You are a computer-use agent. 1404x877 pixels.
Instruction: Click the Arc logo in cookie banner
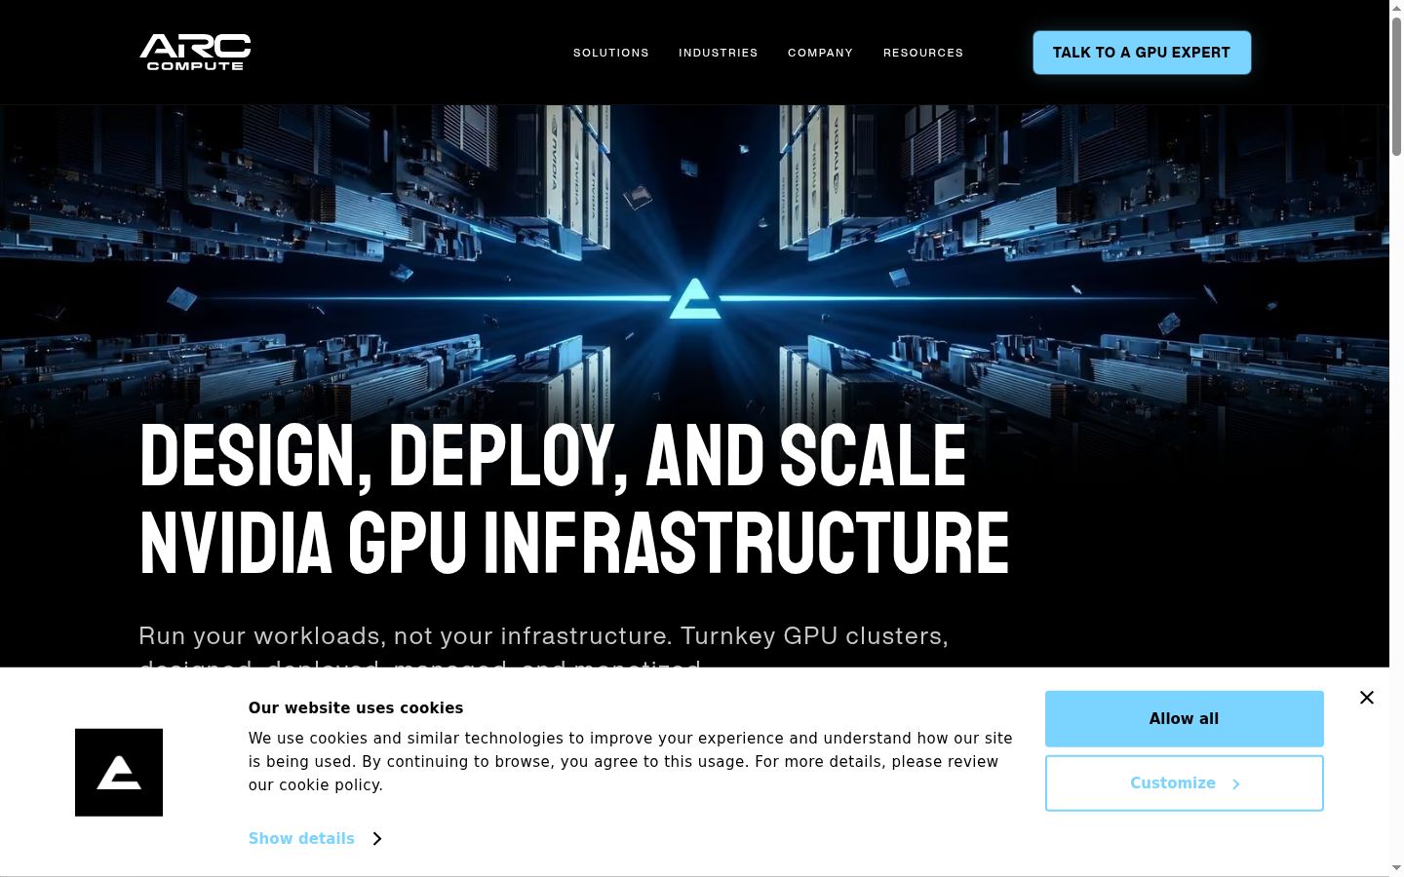pos(119,773)
